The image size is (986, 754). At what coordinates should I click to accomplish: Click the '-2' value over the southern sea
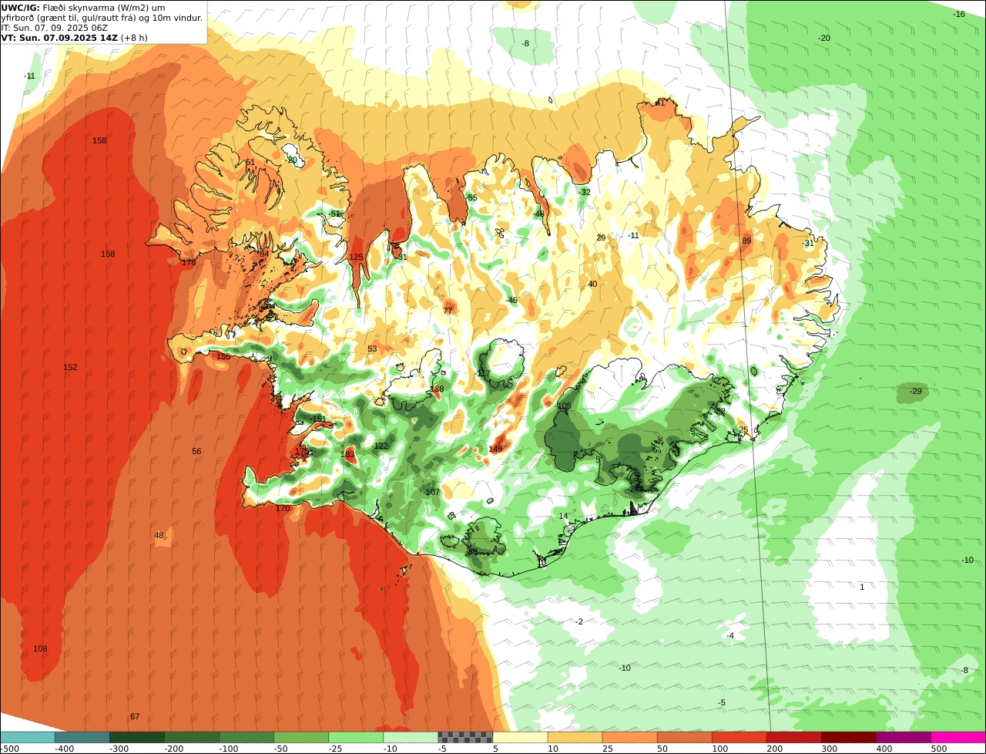pyautogui.click(x=579, y=621)
